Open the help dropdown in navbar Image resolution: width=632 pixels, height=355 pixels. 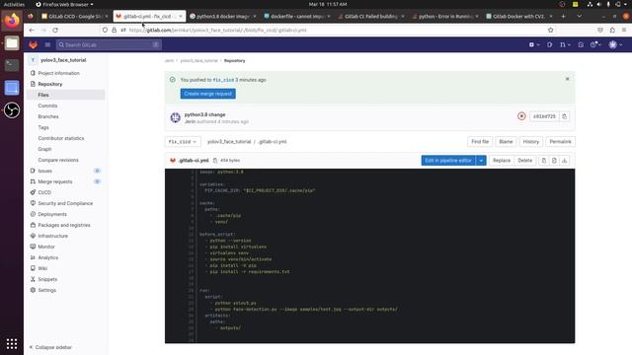[595, 44]
